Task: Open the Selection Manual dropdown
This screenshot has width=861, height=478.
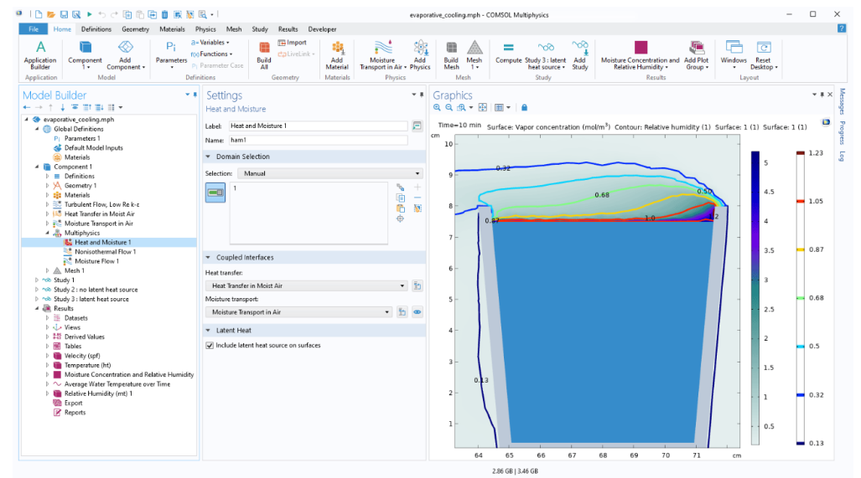Action: click(x=330, y=173)
